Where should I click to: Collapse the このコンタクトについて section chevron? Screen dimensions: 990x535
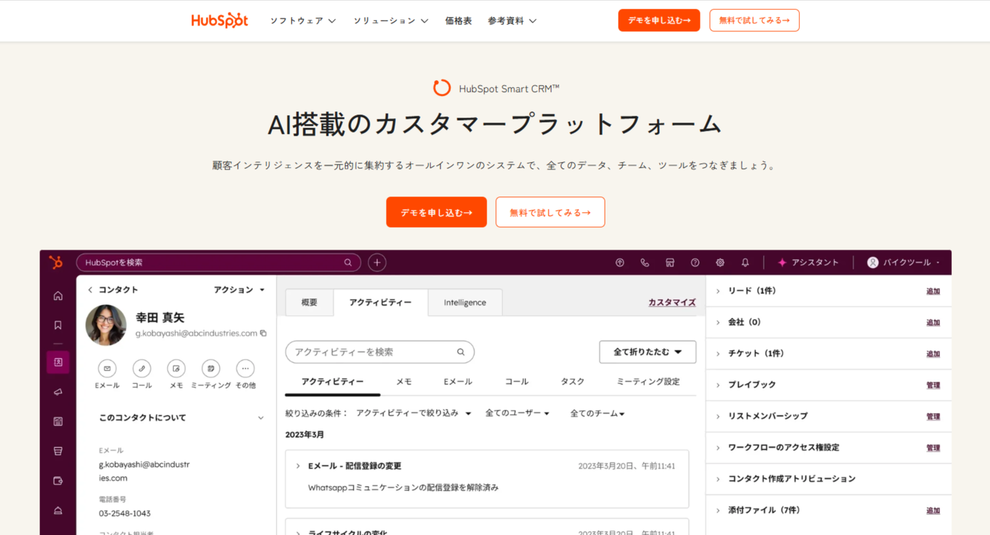point(261,418)
